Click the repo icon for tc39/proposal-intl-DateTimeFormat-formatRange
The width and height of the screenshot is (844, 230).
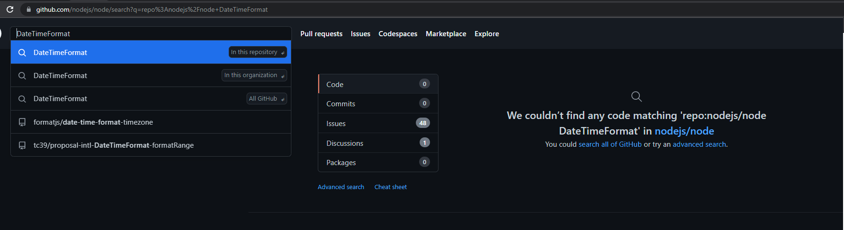click(x=22, y=145)
